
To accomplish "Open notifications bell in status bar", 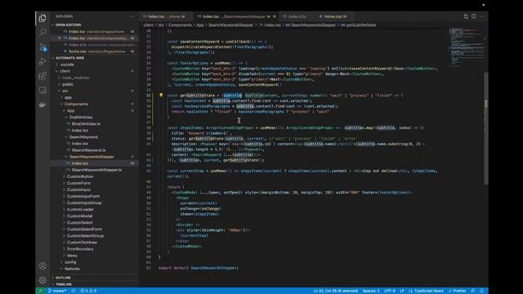I will (481, 291).
